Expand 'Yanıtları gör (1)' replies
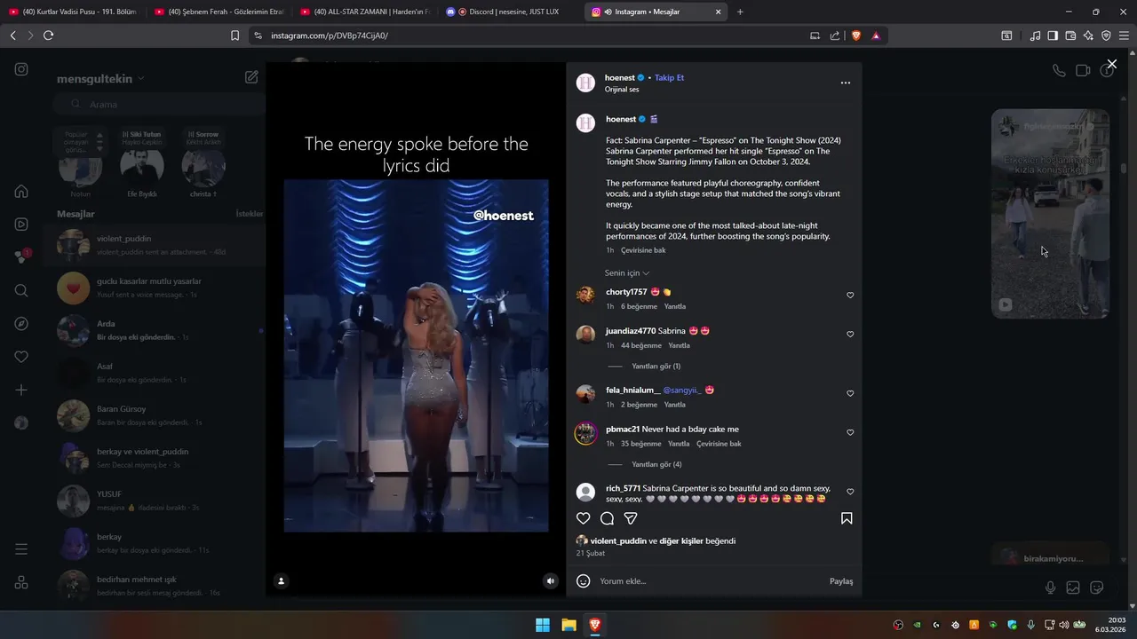 [x=656, y=366]
